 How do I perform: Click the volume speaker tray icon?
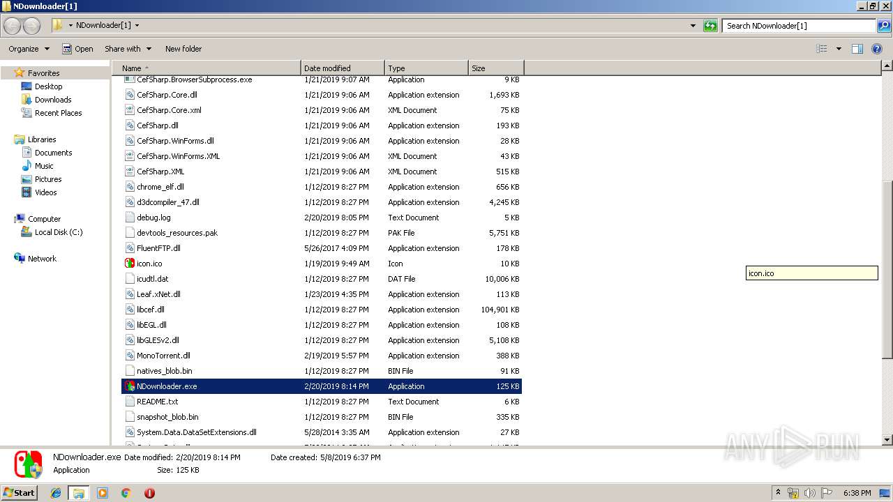tap(809, 493)
